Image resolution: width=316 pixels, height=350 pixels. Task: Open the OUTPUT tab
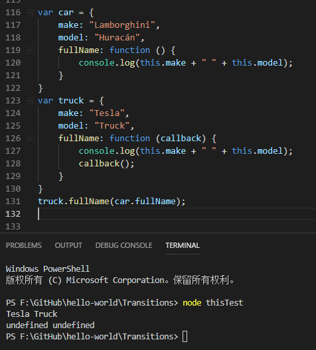(68, 245)
